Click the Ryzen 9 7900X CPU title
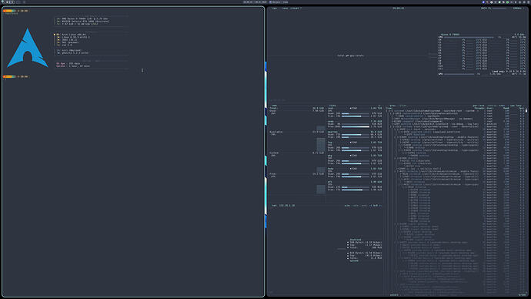The height and width of the screenshot is (299, 531). tap(450, 35)
